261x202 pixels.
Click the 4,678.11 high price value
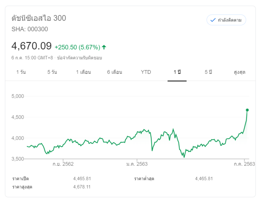(82, 187)
